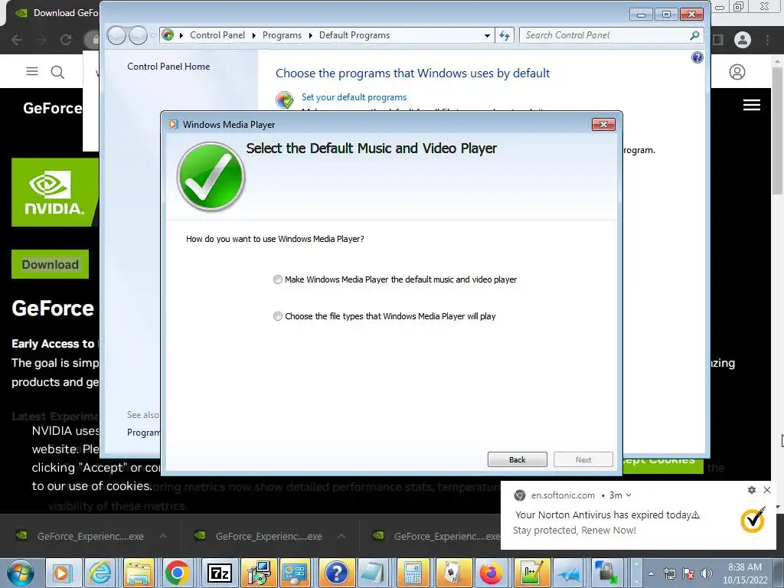This screenshot has height=588, width=784.
Task: Click Your Norton Antivirus has expired text
Action: (x=607, y=515)
